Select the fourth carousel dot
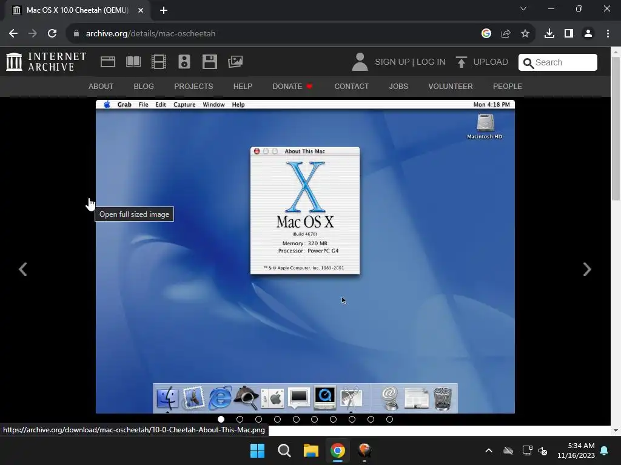Image resolution: width=621 pixels, height=465 pixels. tap(277, 419)
